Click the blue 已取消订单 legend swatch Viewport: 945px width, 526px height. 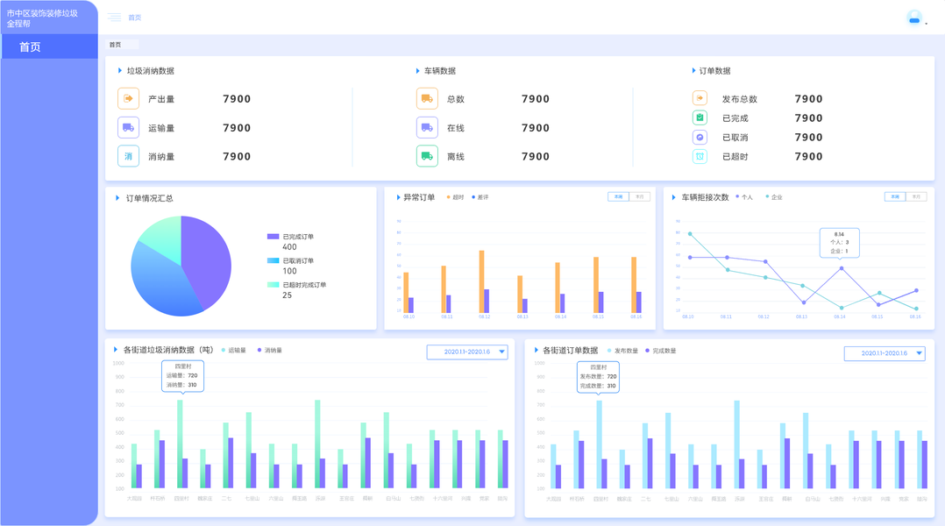click(273, 261)
